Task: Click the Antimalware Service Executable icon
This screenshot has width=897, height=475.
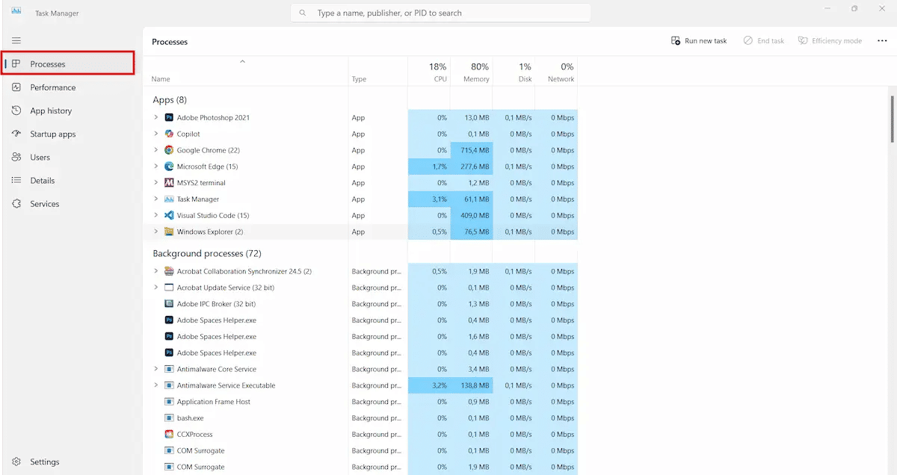Action: (169, 385)
